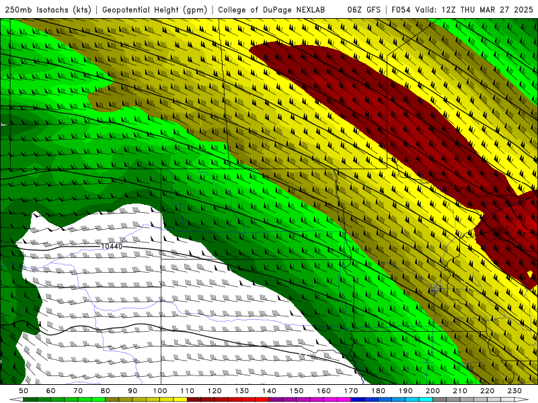Click the 140 label on the color scale
The image size is (538, 403).
269,391
